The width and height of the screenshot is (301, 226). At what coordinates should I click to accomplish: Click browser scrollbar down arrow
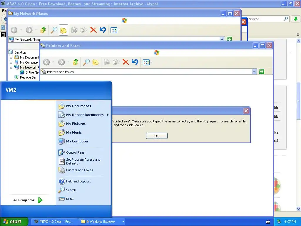(298, 209)
